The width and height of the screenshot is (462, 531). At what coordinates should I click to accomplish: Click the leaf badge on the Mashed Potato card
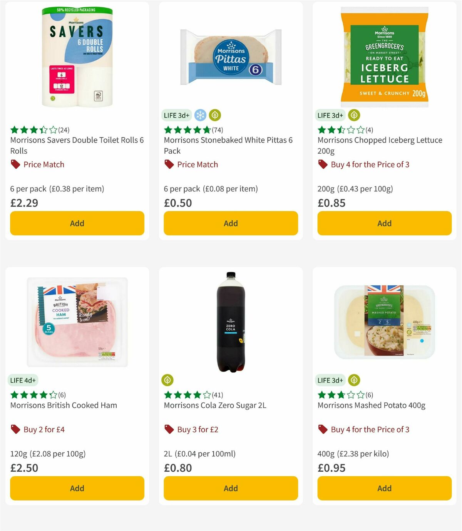(353, 380)
